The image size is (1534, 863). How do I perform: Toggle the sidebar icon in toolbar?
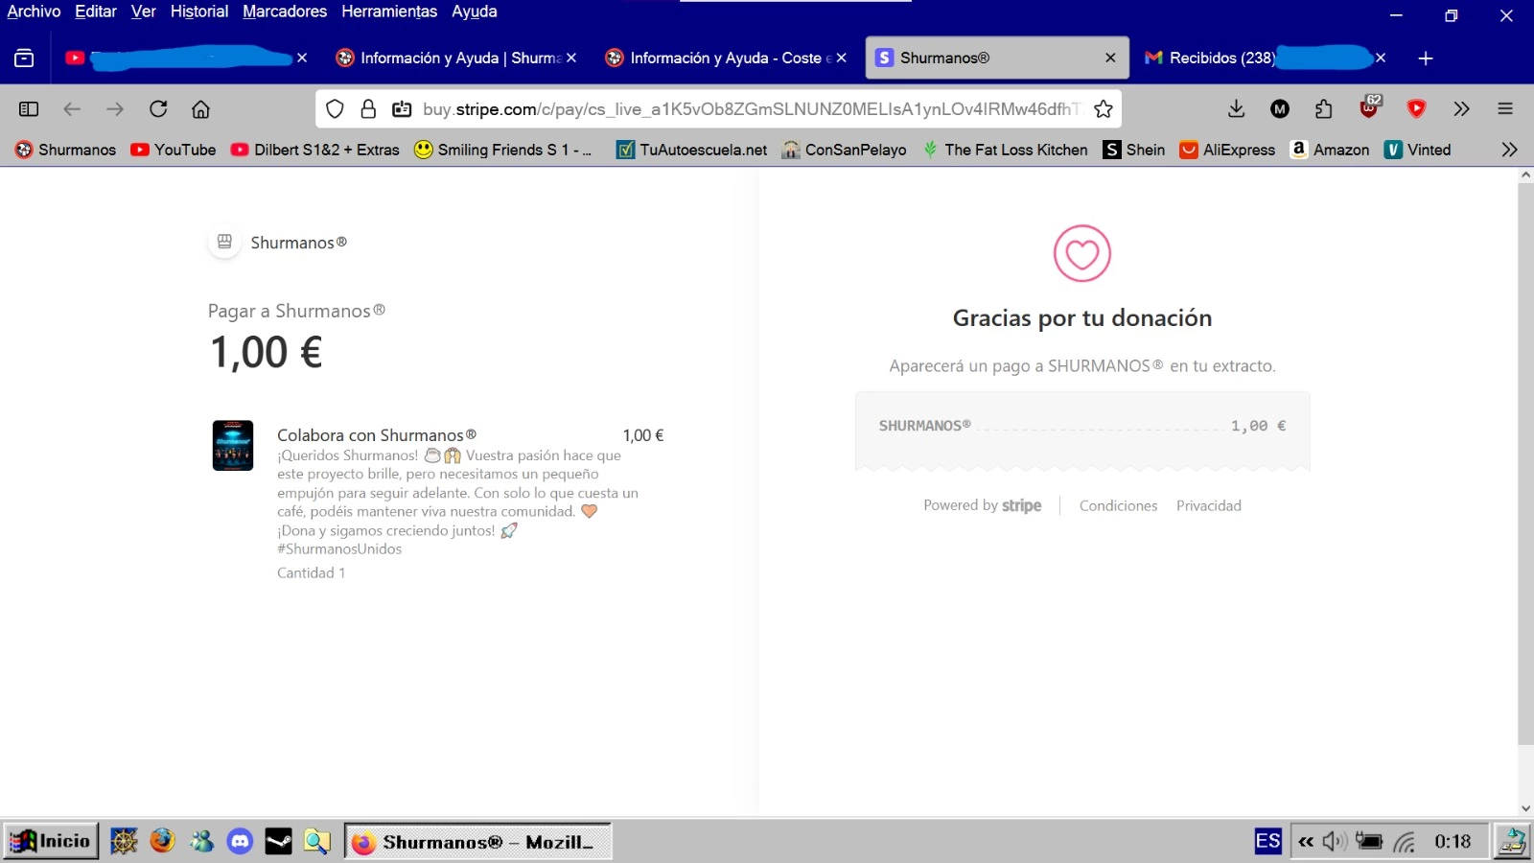pos(29,109)
